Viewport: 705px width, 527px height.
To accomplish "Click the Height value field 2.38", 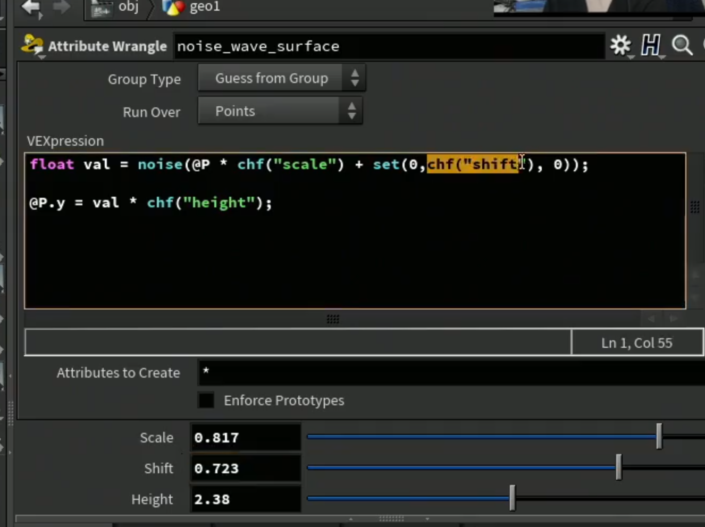I will click(246, 499).
